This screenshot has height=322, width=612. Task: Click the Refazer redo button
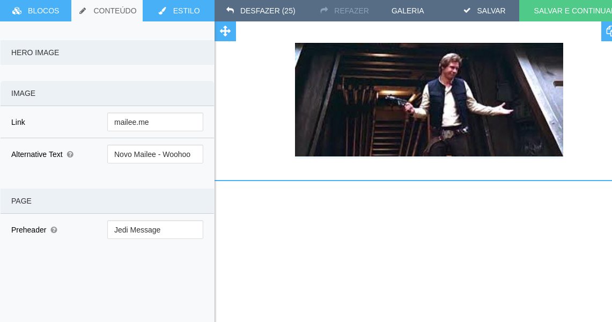[x=344, y=11]
